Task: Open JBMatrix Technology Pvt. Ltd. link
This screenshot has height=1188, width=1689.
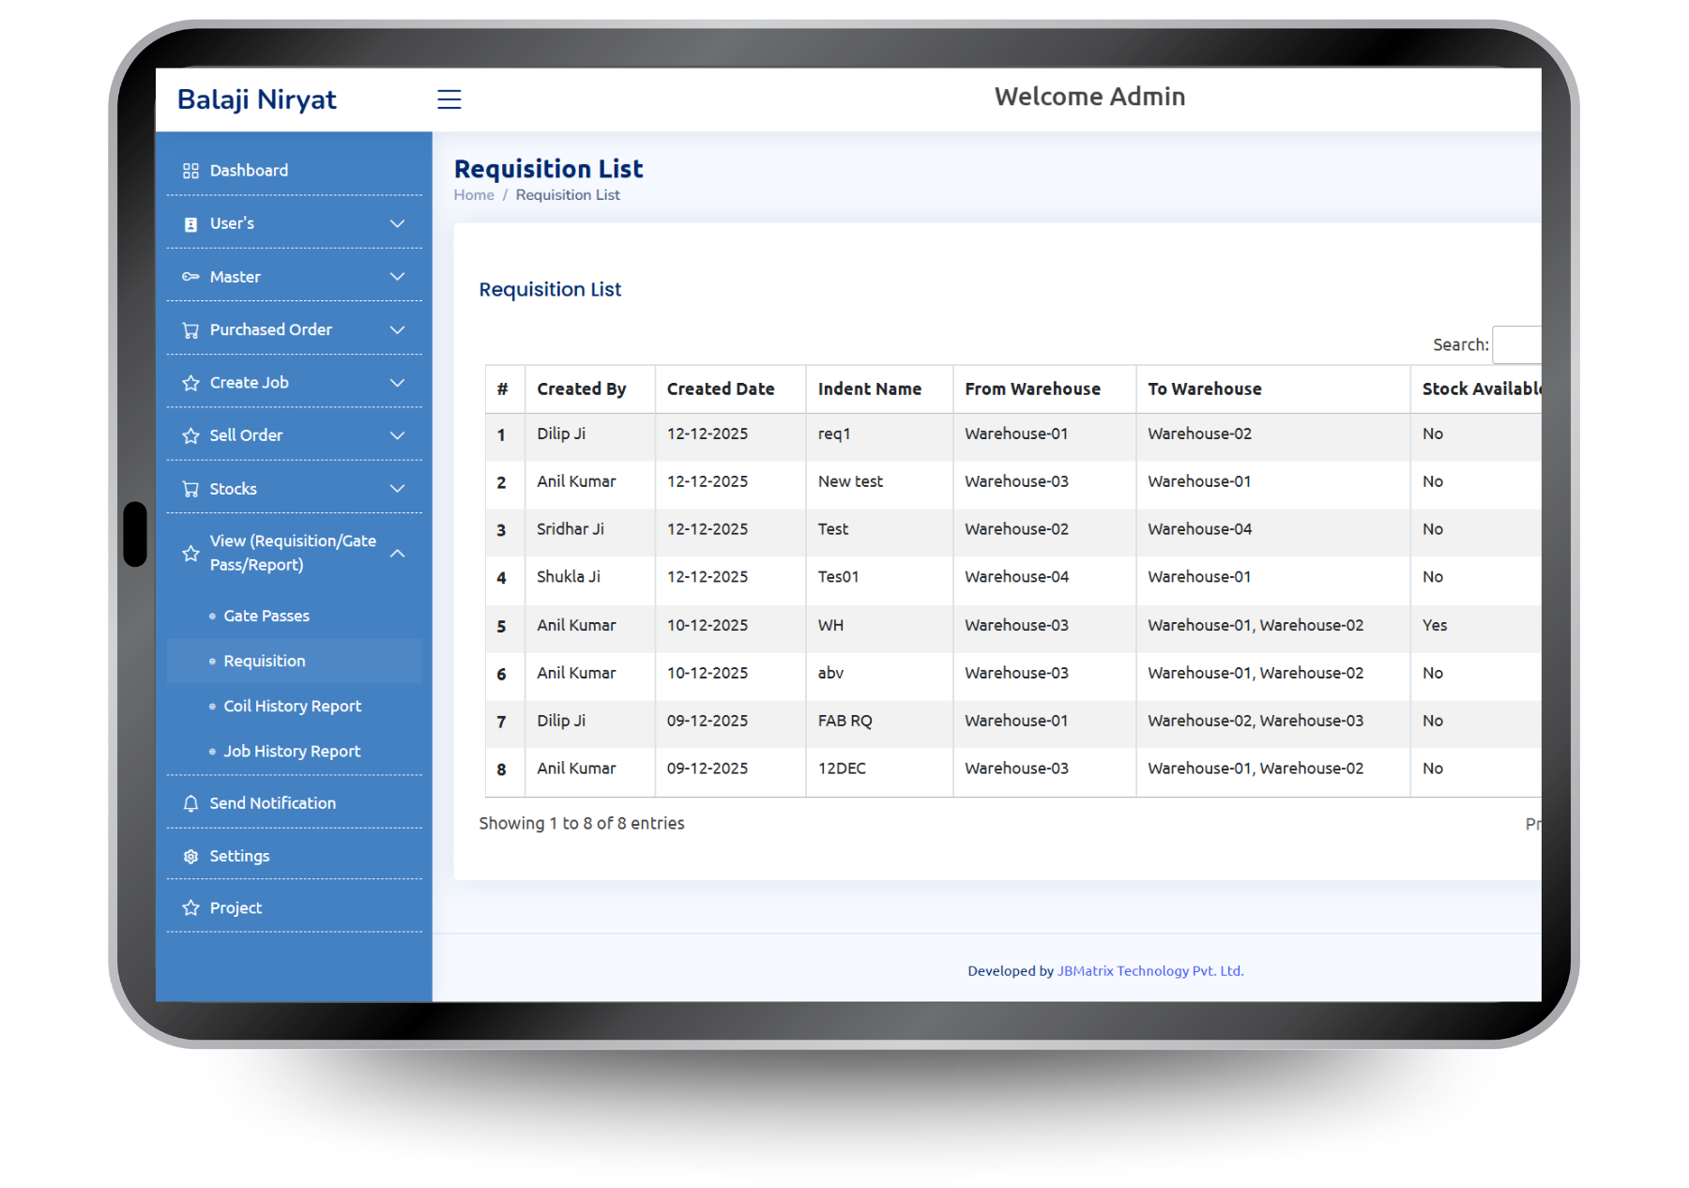Action: pyautogui.click(x=1149, y=971)
